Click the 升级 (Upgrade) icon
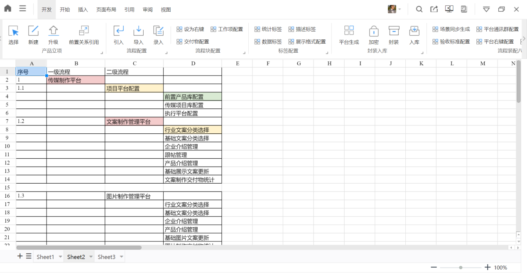Screen dimensions: 527x275 click(53, 31)
